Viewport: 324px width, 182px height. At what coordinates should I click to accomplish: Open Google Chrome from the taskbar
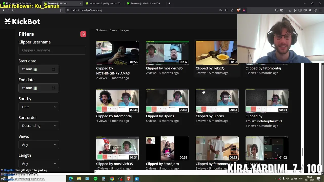point(112,179)
